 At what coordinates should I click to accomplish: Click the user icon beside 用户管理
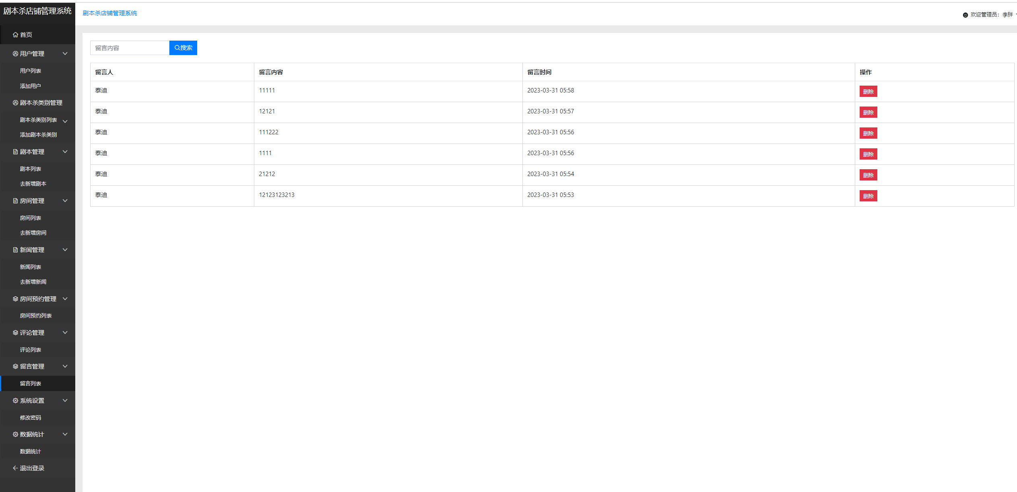15,54
